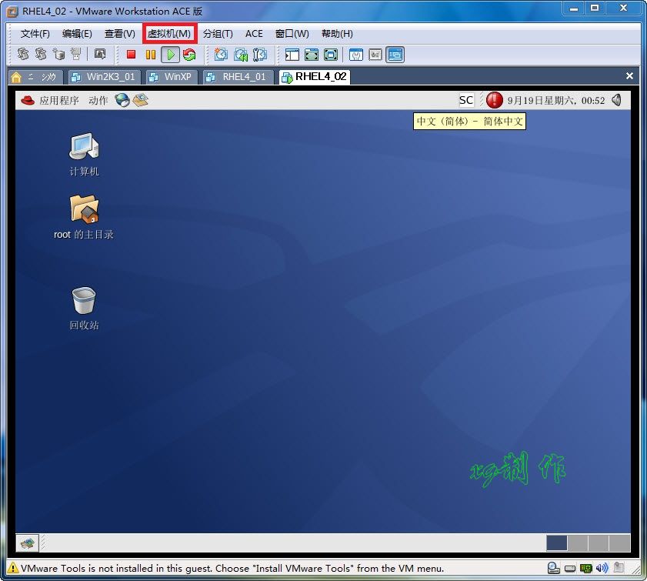Take a snapshot using the clock-star icon
The image size is (647, 581).
221,55
